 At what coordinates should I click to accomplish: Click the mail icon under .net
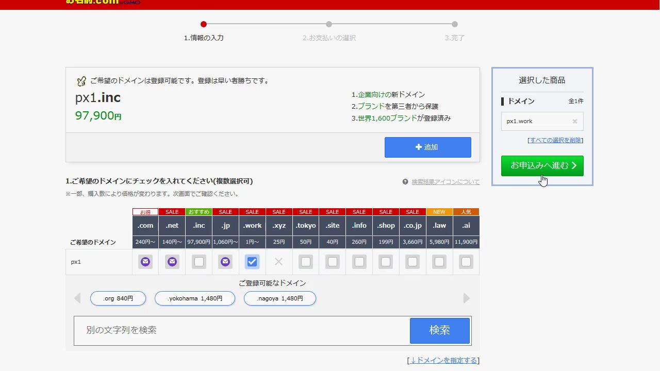coord(172,262)
